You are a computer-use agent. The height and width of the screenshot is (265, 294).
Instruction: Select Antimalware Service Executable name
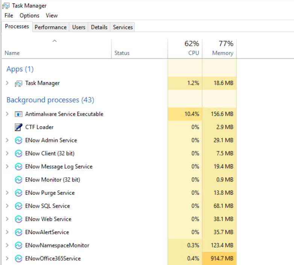pos(64,114)
